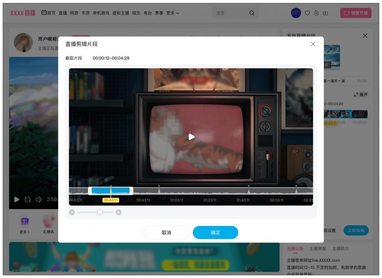Switch to the 主播荣誉 tab
Viewport: 382px width, 278px height.
(x=318, y=249)
